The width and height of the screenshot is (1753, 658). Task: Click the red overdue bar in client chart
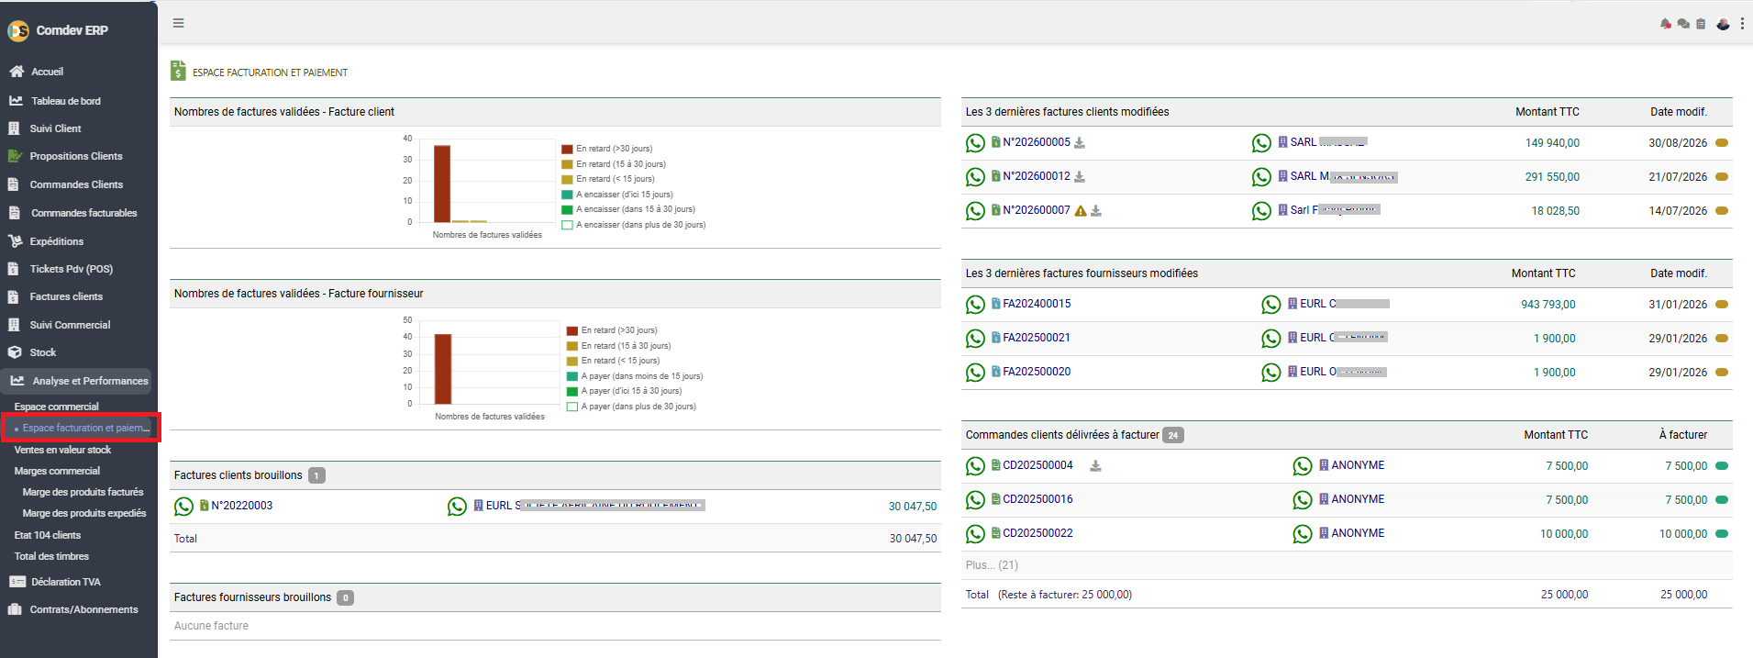coord(442,184)
